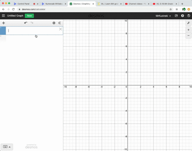
Task: Click the green Save button
Action: coord(29,16)
